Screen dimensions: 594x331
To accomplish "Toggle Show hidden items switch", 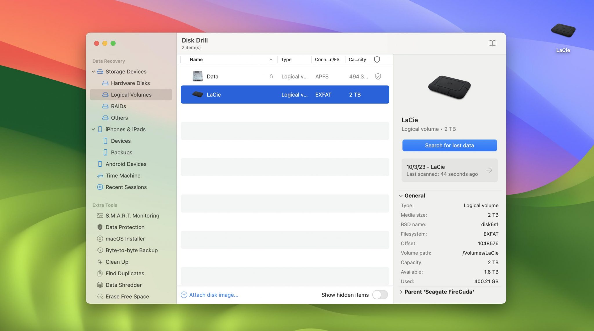I will [x=380, y=295].
